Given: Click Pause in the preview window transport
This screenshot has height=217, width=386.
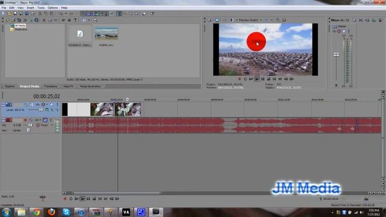Looking at the screenshot, I should tap(263, 79).
